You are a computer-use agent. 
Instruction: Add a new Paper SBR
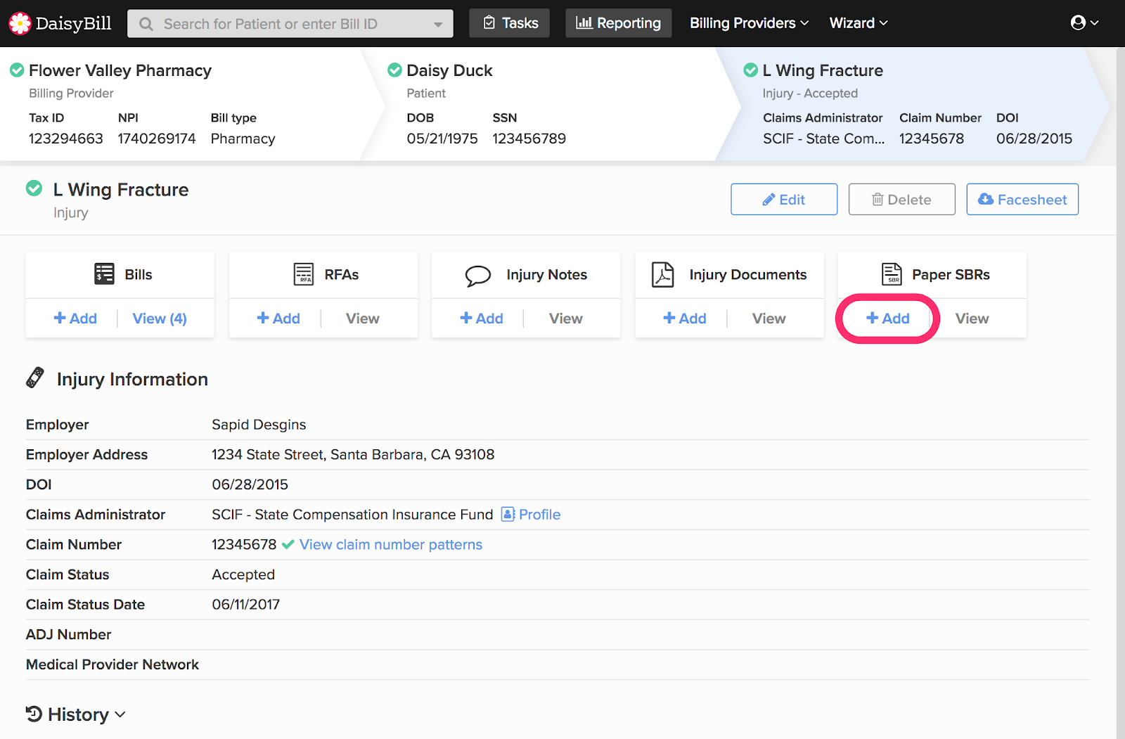tap(887, 319)
